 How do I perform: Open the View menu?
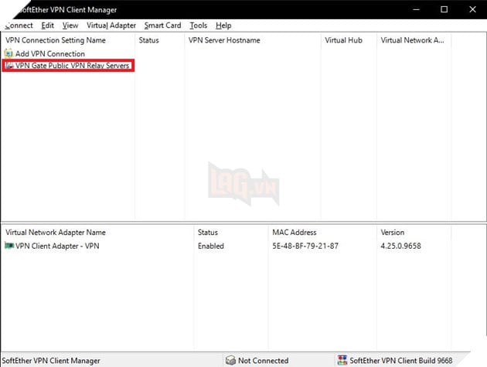pyautogui.click(x=70, y=25)
